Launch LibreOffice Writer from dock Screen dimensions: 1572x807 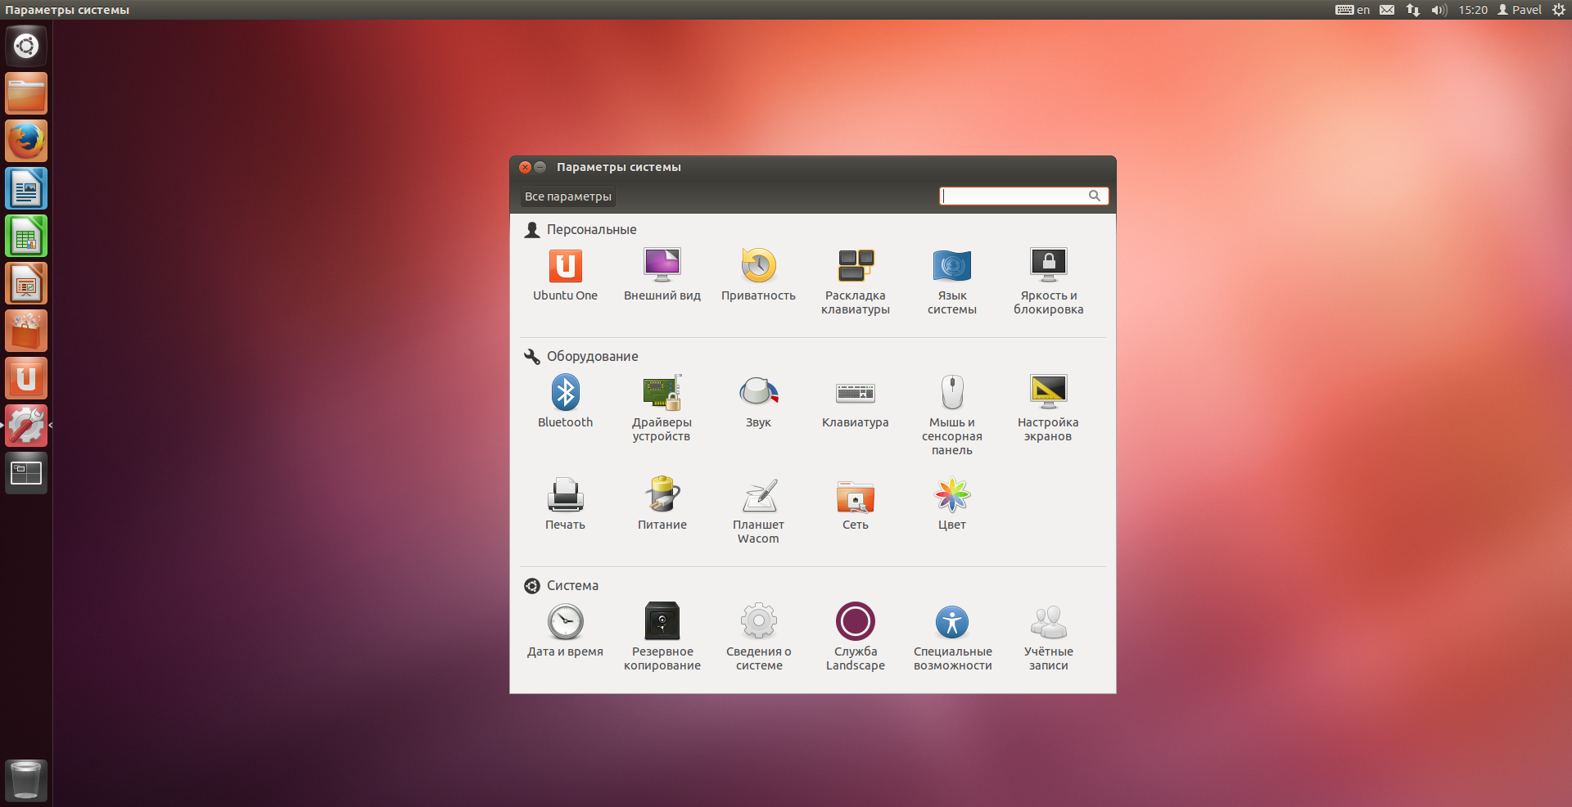click(26, 188)
